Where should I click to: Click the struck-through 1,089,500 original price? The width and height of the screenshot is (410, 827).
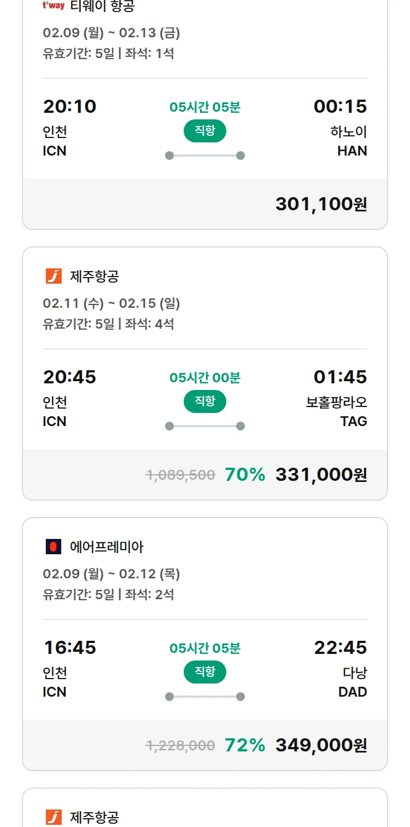180,475
